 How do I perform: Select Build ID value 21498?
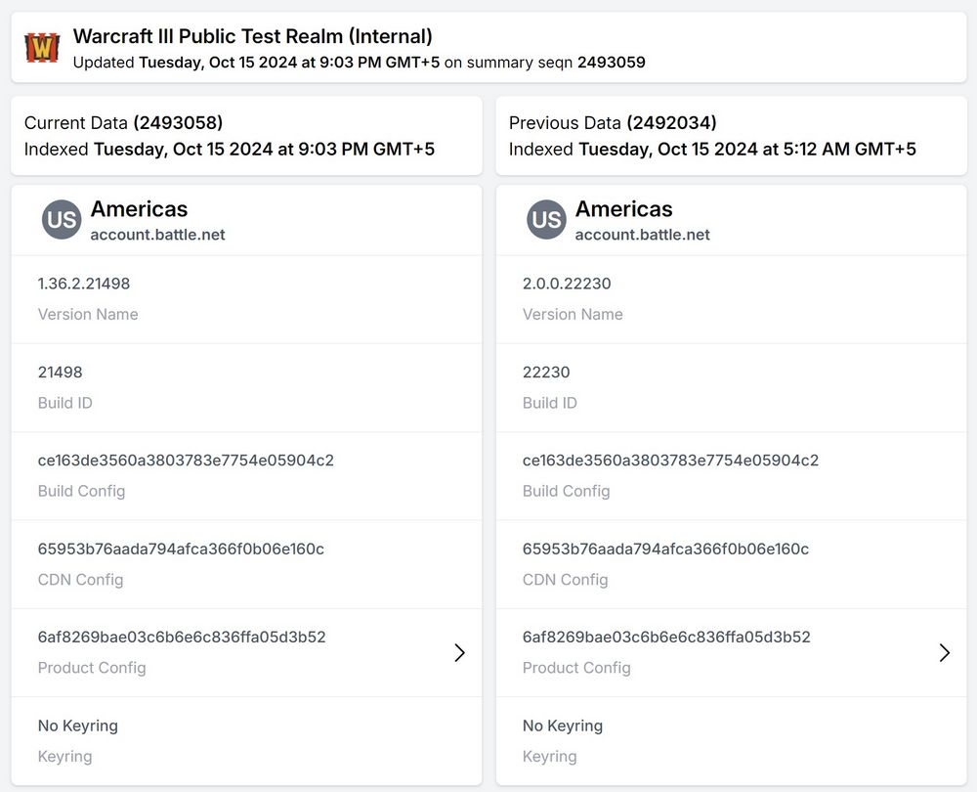pyautogui.click(x=60, y=373)
